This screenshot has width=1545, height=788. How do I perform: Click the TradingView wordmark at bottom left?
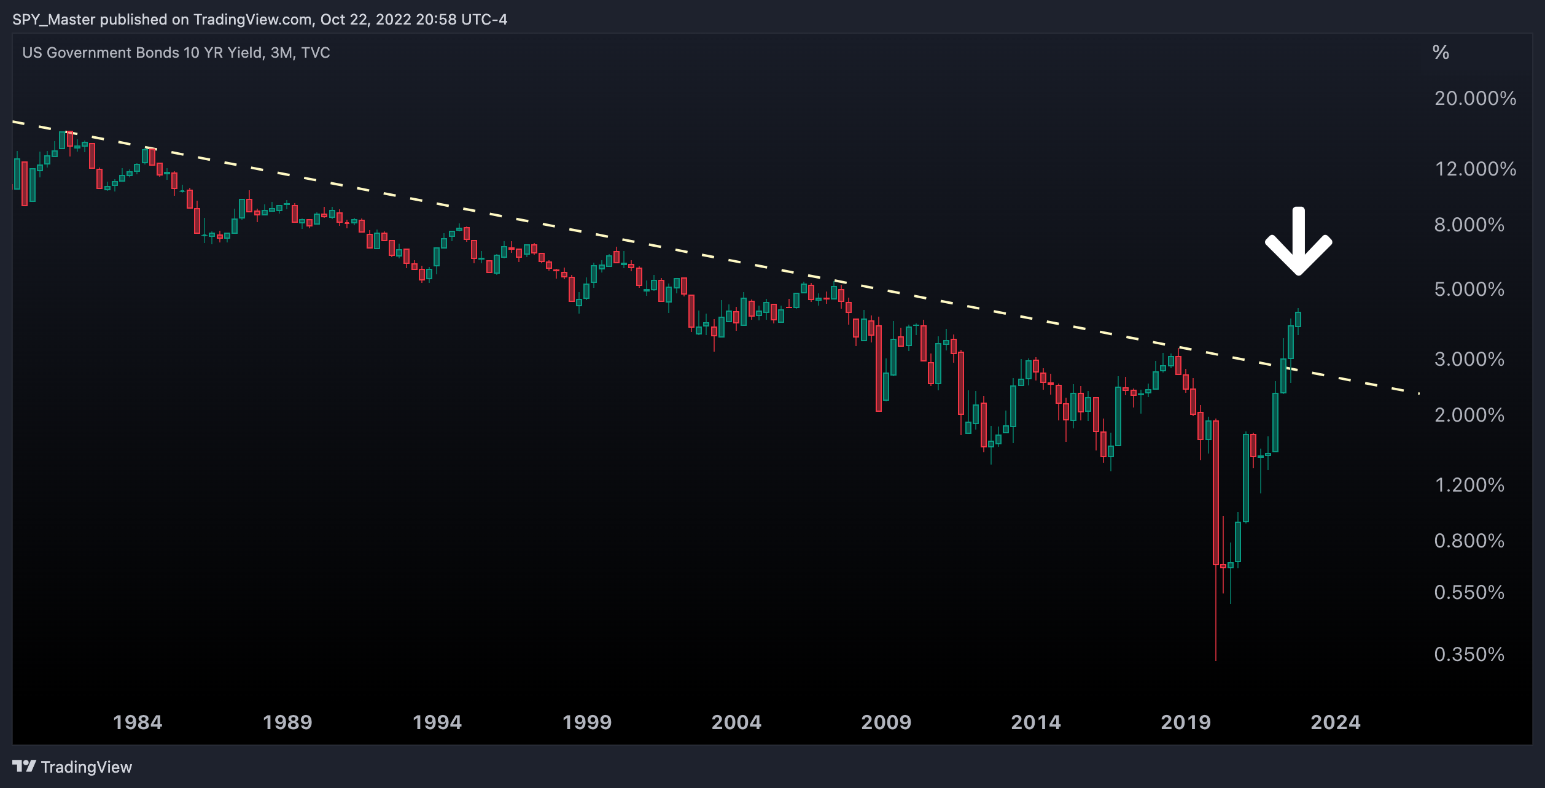click(x=87, y=767)
